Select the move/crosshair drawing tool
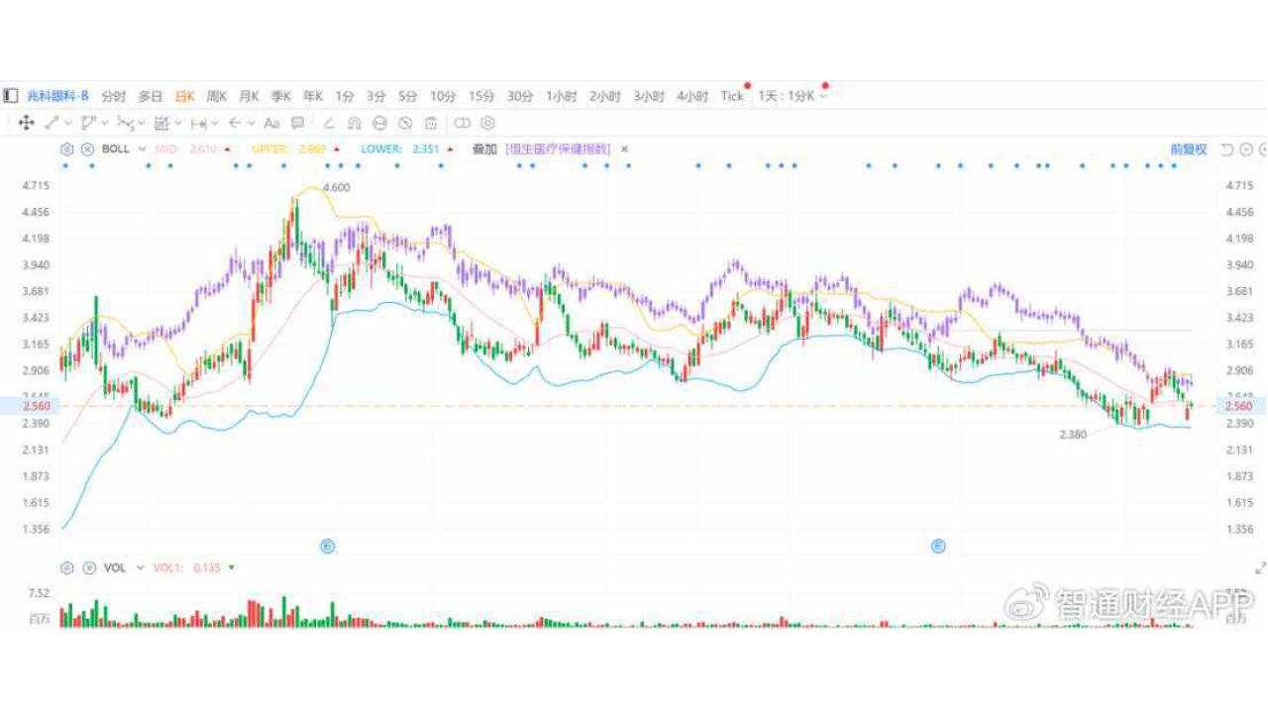The image size is (1268, 712). point(26,123)
